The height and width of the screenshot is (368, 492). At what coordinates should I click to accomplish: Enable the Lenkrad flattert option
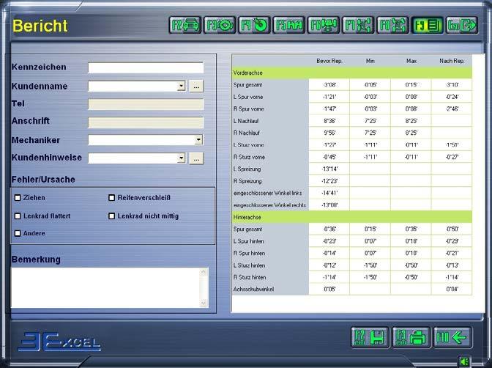[x=18, y=216]
